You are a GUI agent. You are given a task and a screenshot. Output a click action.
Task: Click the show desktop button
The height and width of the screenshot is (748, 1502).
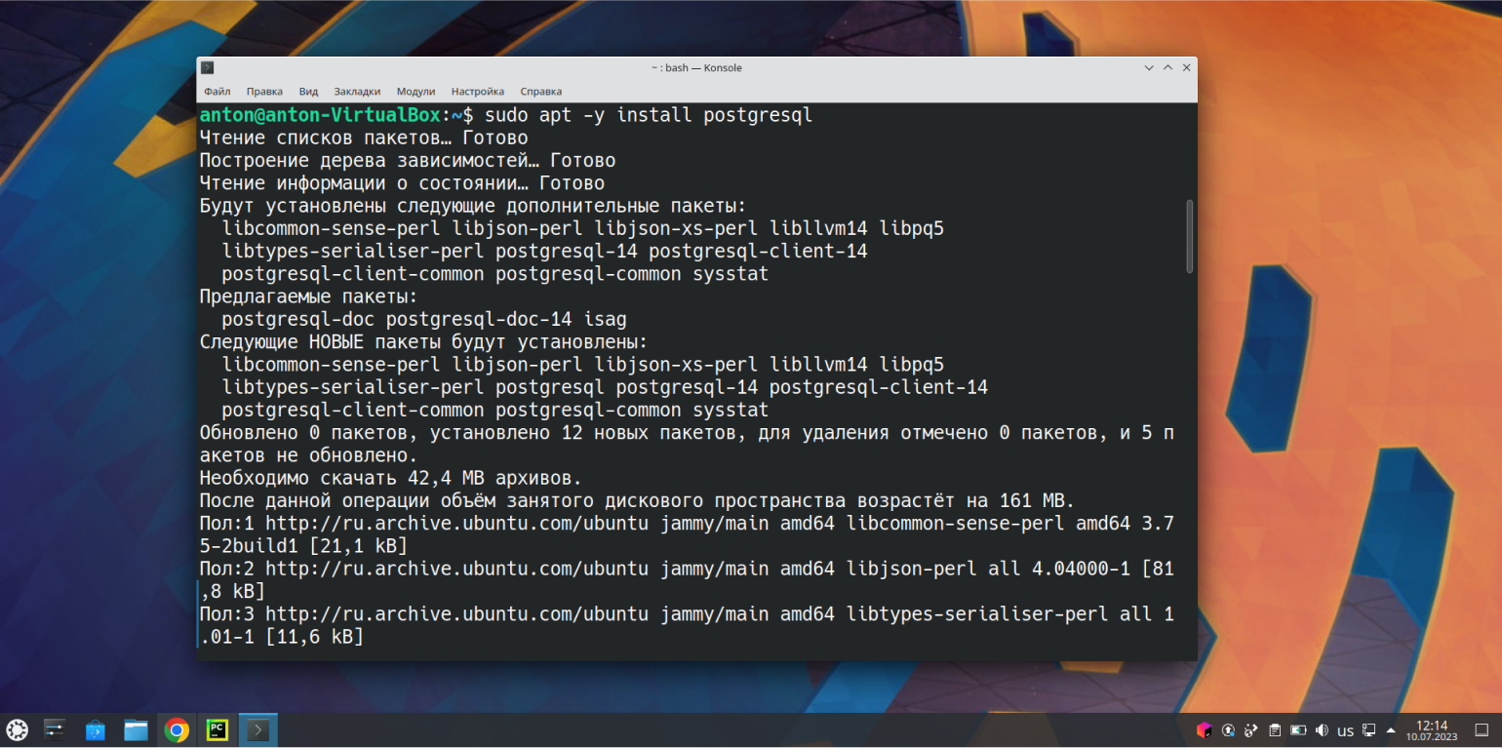tap(1482, 729)
